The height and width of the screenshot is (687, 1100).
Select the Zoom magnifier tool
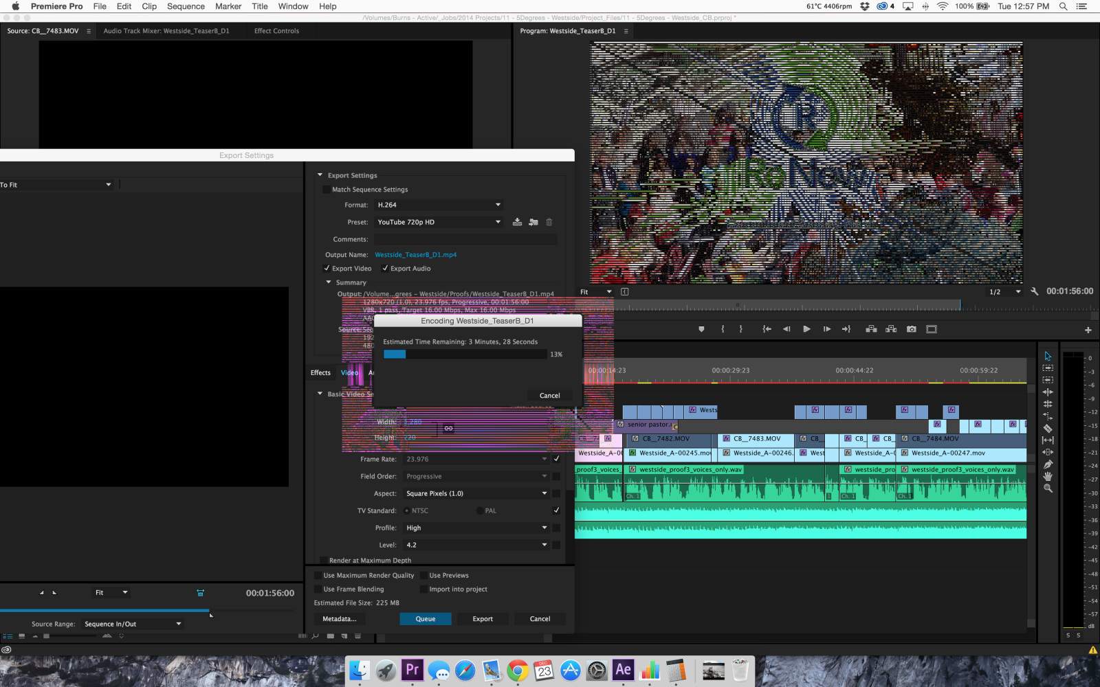click(1048, 488)
